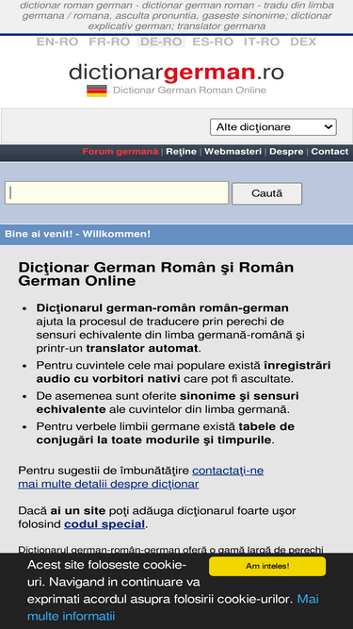Follow the contactaţi-ne link

click(x=228, y=471)
